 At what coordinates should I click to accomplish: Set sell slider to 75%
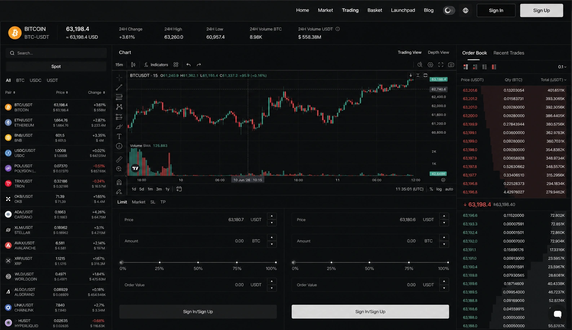click(x=409, y=262)
